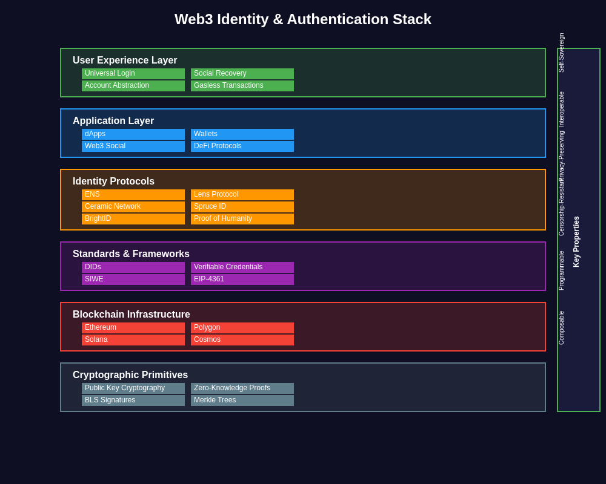The width and height of the screenshot is (606, 484).
Task: Select Lens Protocol
Action: click(x=242, y=195)
